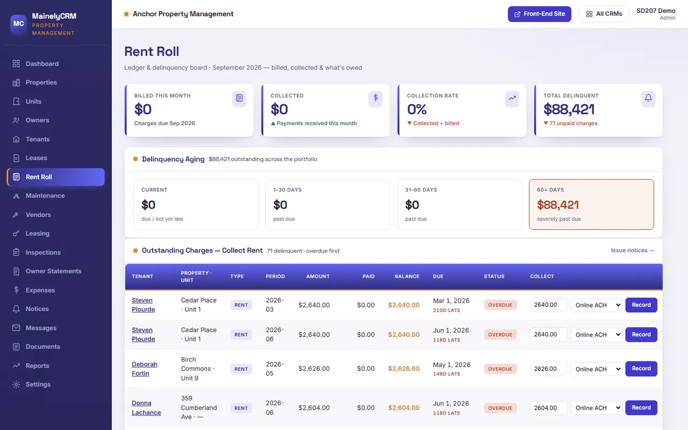Open Donna Lachance tenant link

coord(146,407)
